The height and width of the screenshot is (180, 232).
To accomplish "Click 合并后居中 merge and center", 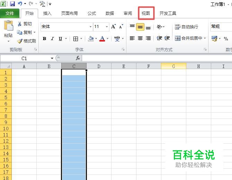I will point(188,38).
